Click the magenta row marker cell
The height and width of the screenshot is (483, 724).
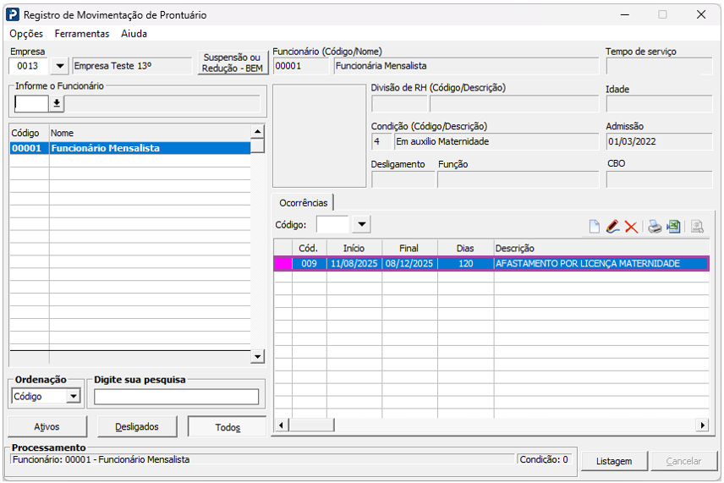282,264
